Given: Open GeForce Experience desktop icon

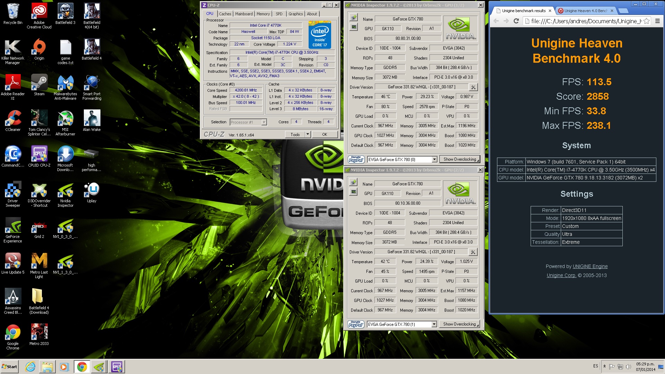Looking at the screenshot, I should click(13, 230).
